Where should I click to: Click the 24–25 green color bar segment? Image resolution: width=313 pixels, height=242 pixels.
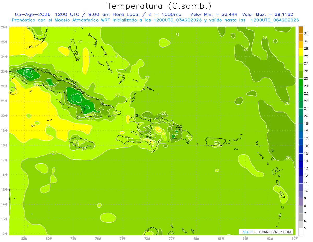(x=301, y=82)
